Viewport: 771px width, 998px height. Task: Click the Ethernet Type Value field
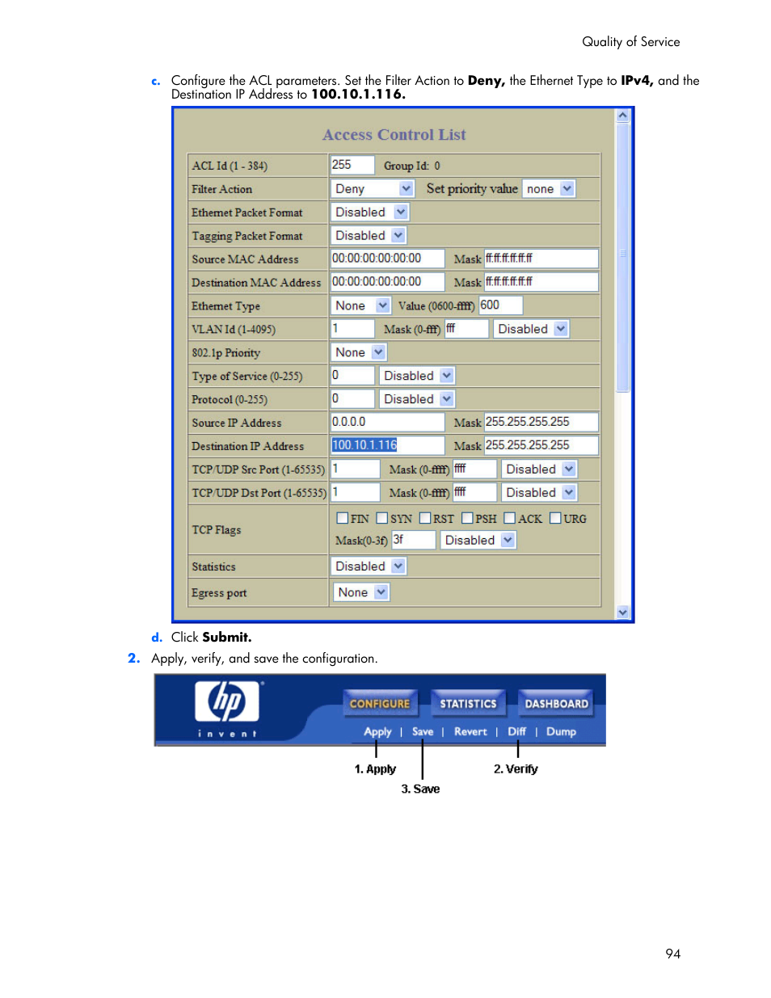coord(501,305)
